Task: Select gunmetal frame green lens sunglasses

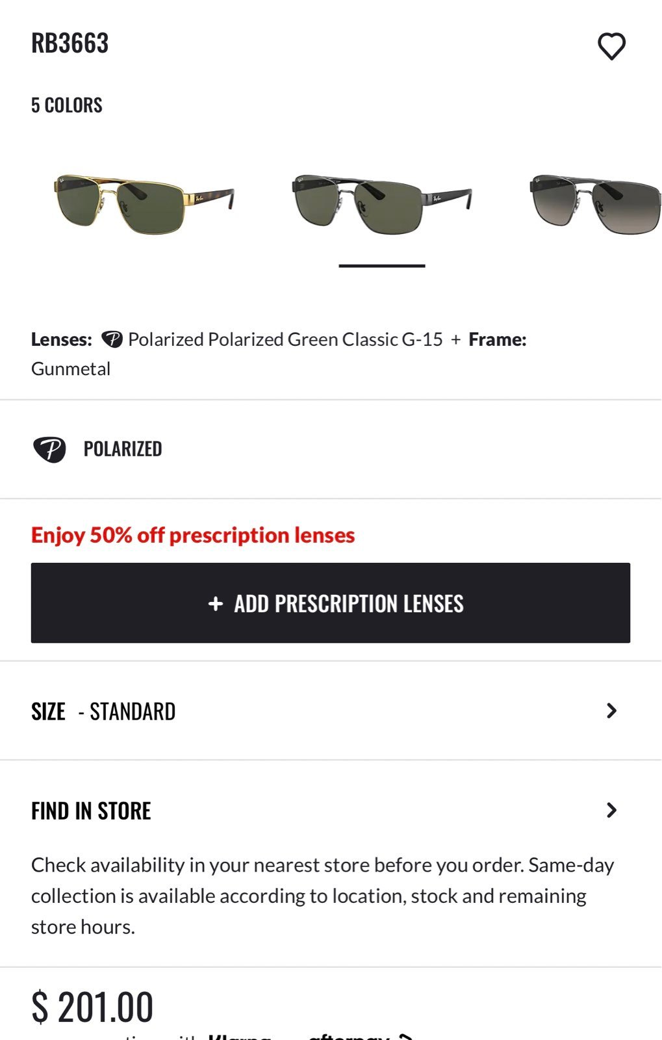Action: (382, 203)
